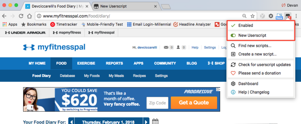Open REPORTS navigation item

click(114, 63)
